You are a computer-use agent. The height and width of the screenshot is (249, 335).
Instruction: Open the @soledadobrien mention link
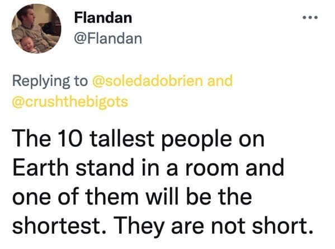coord(148,81)
